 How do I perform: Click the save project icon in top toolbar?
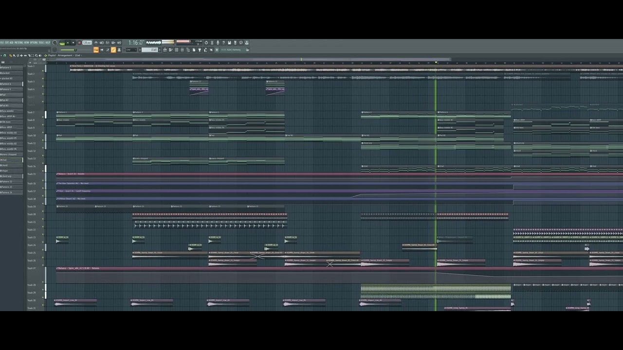click(x=229, y=43)
